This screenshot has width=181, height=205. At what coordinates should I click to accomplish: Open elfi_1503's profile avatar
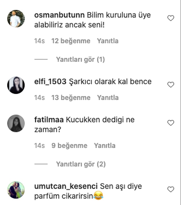pos(16,85)
